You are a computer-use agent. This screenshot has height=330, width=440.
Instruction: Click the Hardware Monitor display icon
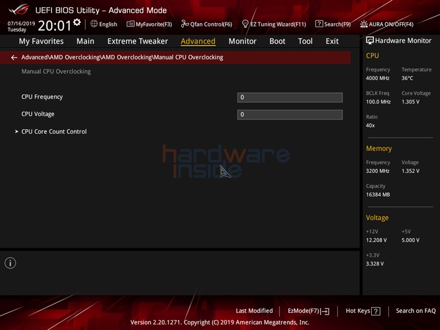click(370, 40)
